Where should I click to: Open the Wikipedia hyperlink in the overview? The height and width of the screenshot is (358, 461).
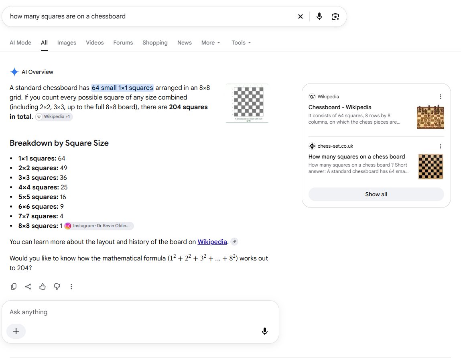tap(212, 242)
